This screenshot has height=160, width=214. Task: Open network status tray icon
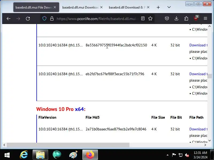[x=180, y=155]
